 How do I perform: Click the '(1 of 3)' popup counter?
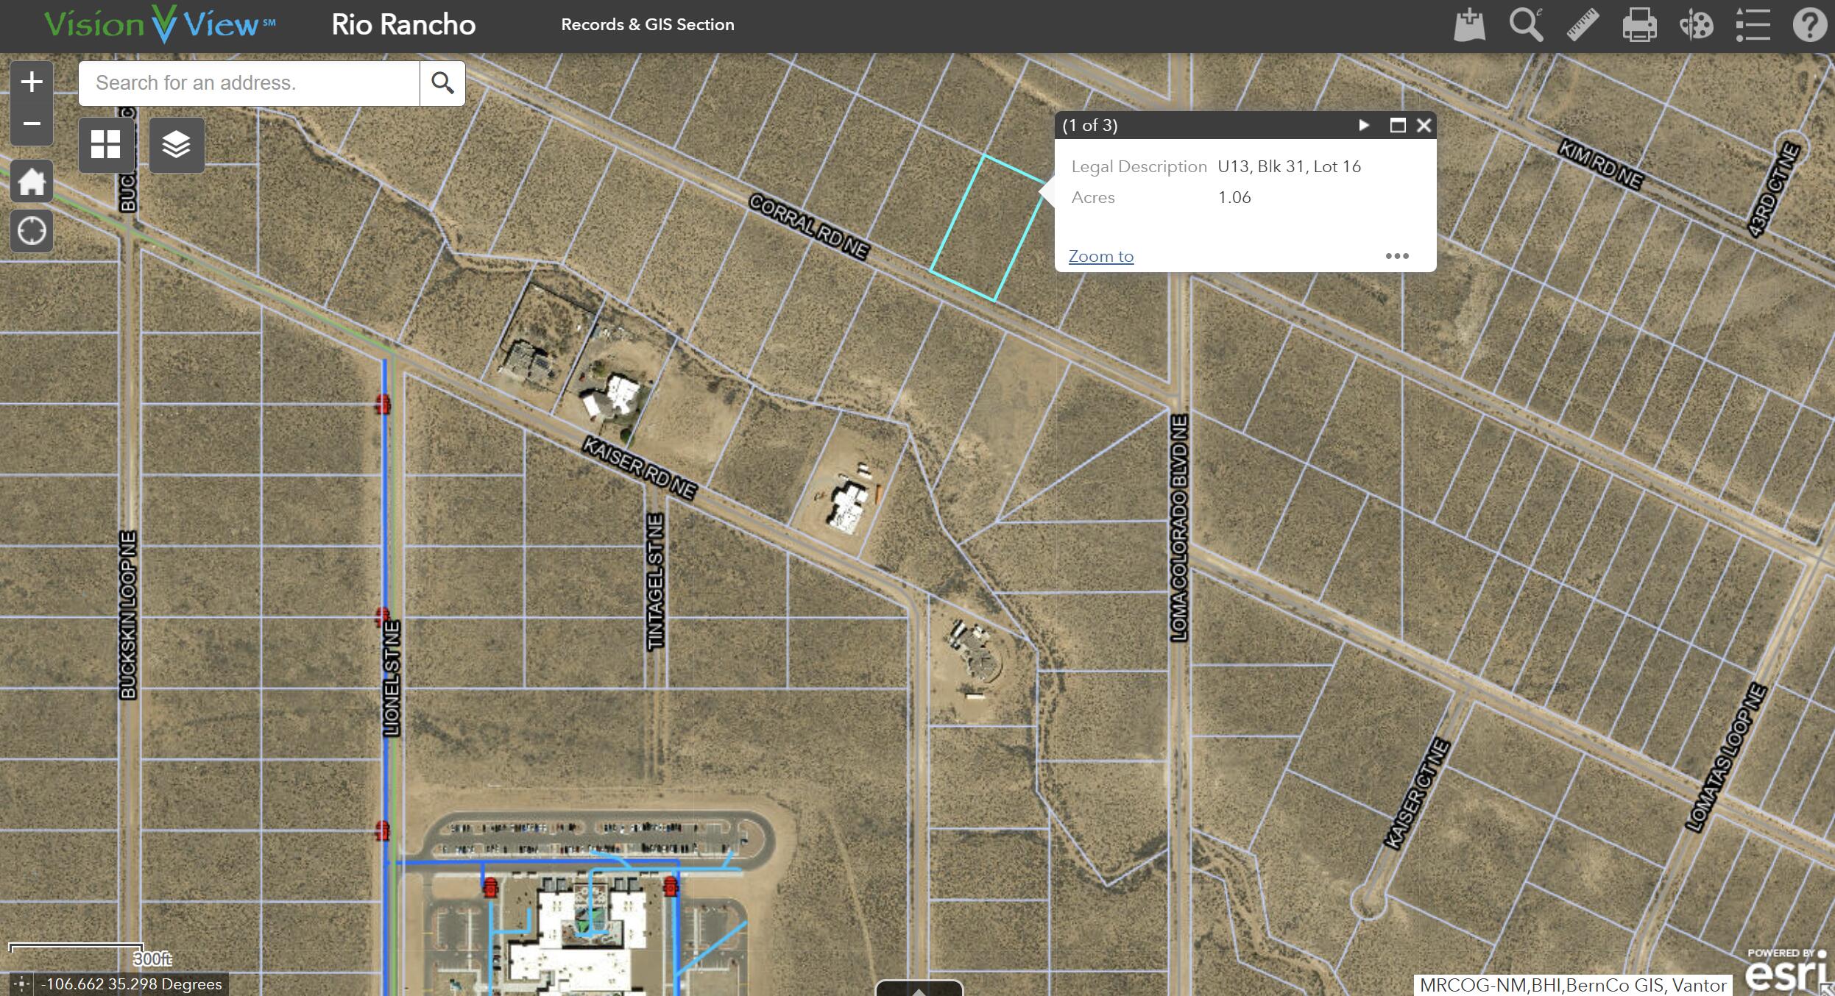click(1090, 125)
